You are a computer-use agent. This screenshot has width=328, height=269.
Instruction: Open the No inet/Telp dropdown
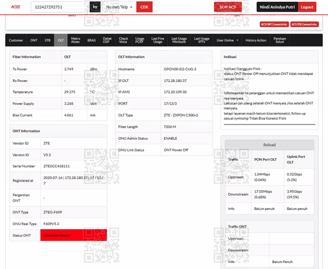click(x=119, y=7)
